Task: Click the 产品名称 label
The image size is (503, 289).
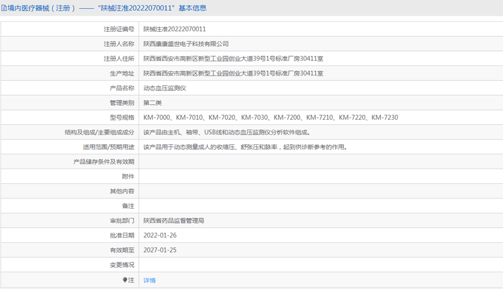Action: (x=122, y=88)
